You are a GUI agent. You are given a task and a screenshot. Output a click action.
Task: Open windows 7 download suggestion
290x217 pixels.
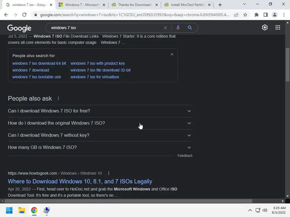(31, 70)
